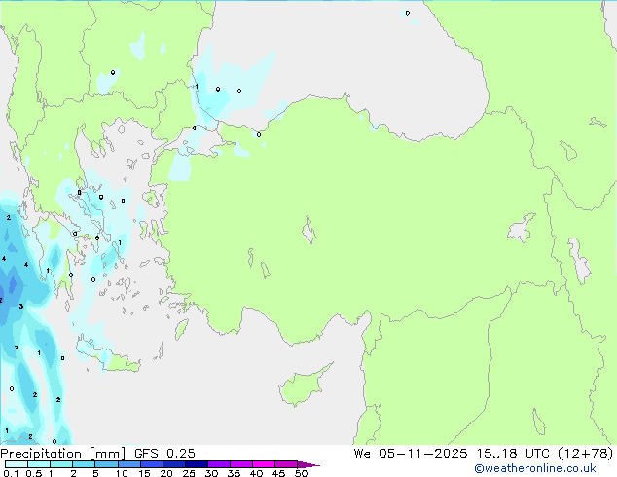Click the "15" legend scale label

[144, 473]
